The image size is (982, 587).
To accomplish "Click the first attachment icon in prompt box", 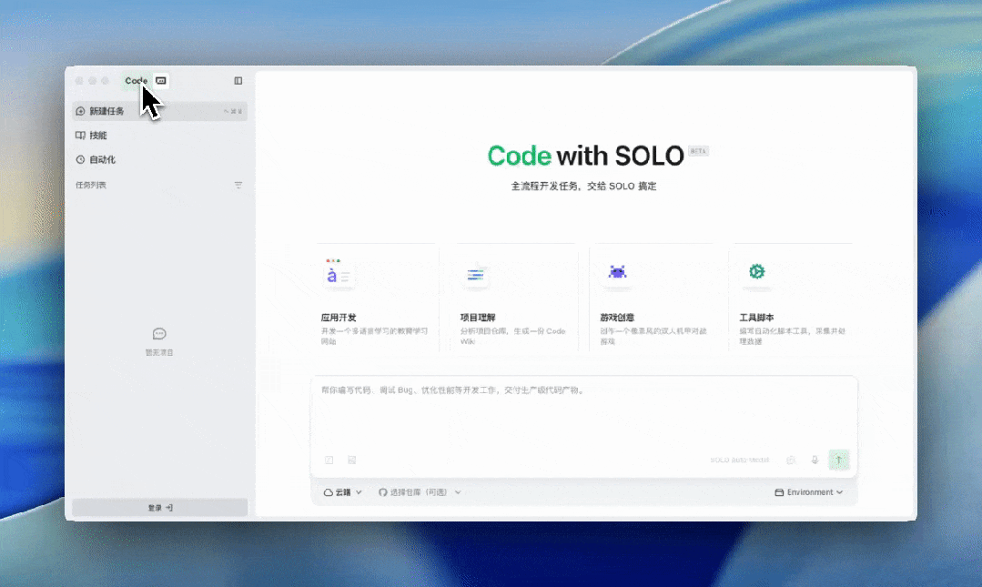I will pos(329,460).
